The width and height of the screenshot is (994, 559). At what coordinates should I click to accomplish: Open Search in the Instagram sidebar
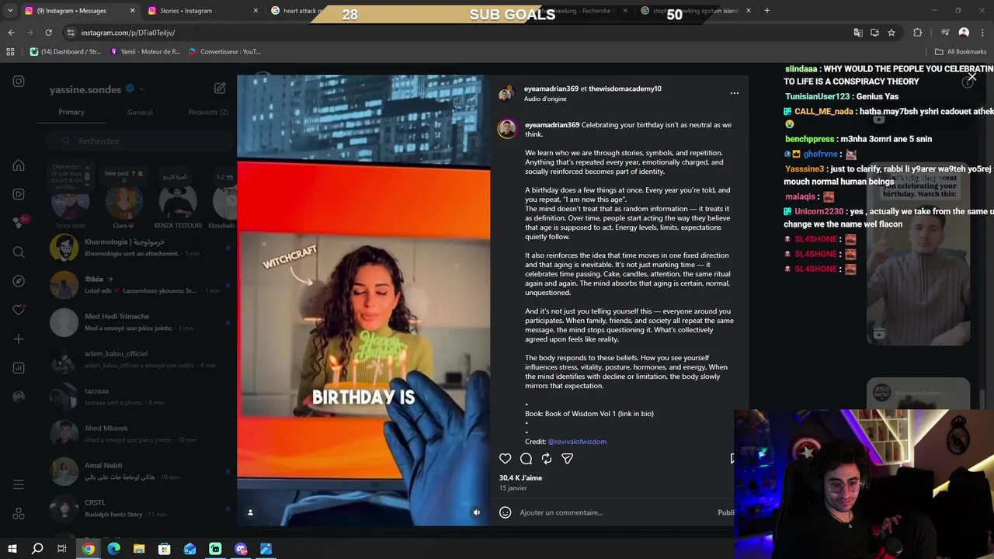point(19,252)
